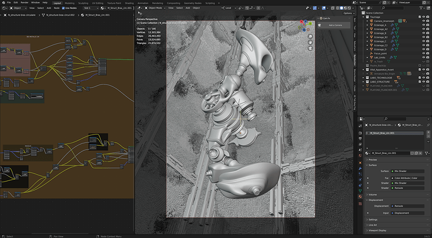Open the Render menu
The image size is (432, 238).
[24, 3]
